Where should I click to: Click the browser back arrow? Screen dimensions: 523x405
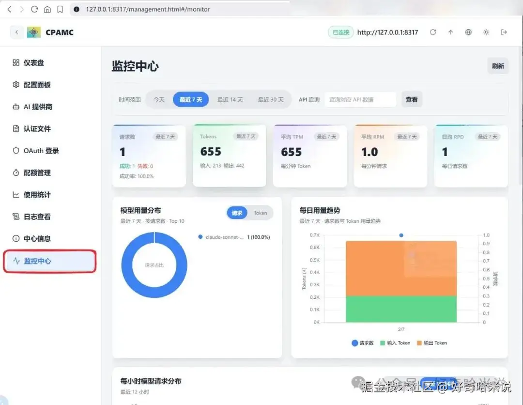tap(9, 9)
